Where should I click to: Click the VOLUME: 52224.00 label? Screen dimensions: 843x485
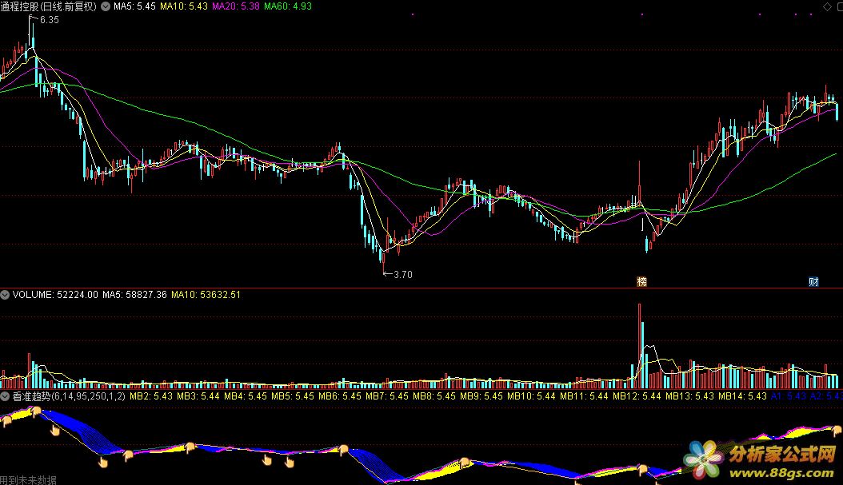pos(55,294)
